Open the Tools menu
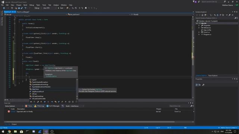The width and height of the screenshot is (239, 134). click(44, 5)
